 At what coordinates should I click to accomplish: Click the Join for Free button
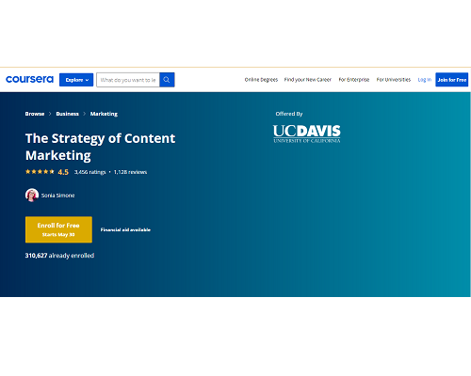[452, 80]
